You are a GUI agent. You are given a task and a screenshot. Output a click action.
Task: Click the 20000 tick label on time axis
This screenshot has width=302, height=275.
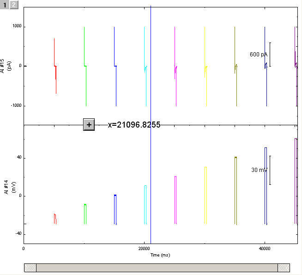[144, 249]
